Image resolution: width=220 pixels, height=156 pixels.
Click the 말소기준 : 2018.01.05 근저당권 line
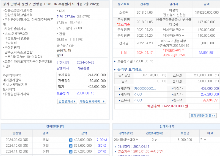pos(140,152)
